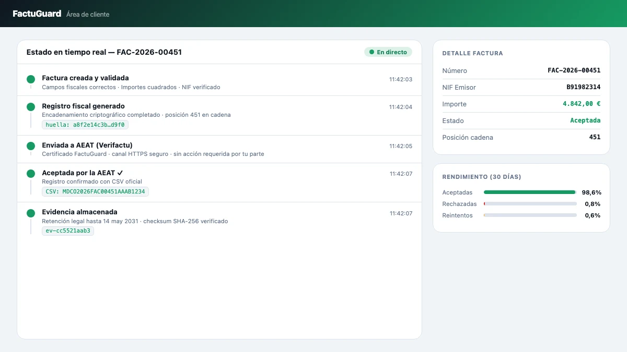This screenshot has height=352, width=627.
Task: Click the Aceptadas green progress bar
Action: 530,192
